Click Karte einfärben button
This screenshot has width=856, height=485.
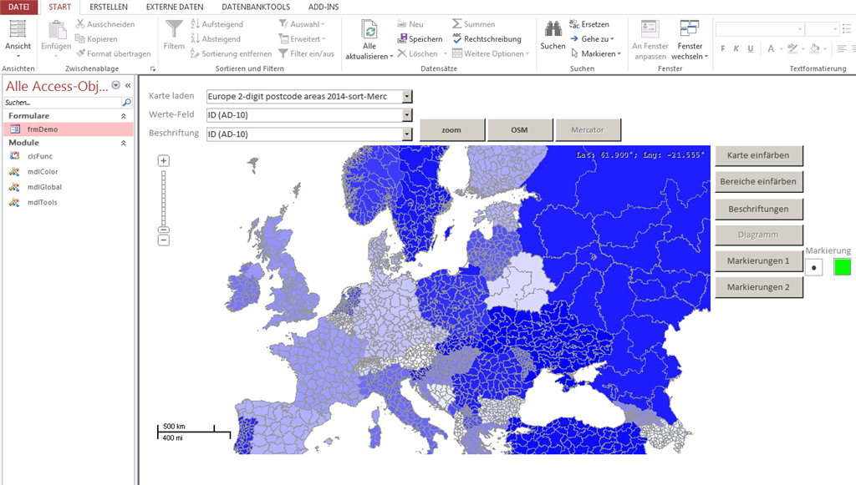pos(758,155)
